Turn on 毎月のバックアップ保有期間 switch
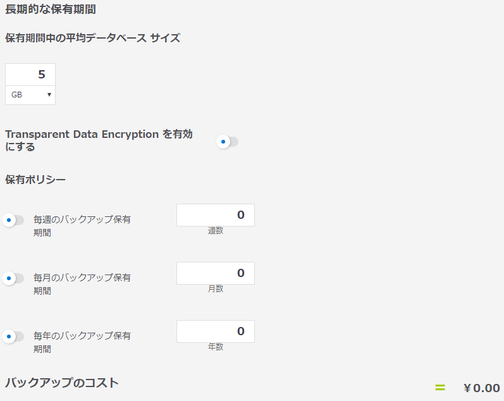 pos(13,278)
